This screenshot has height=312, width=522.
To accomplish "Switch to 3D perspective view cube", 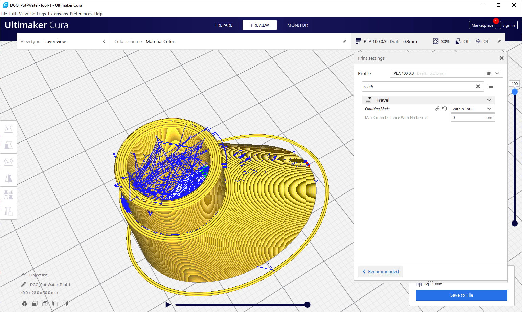I will click(x=25, y=303).
